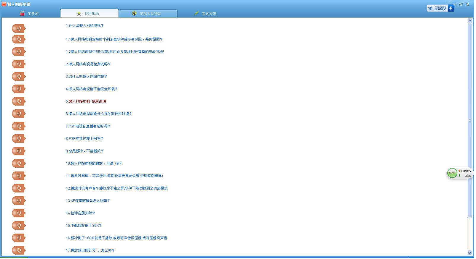This screenshot has height=259, width=476.
Task: Click Q icon beside 11.播放时黑屏,花屏
Action: click(19, 176)
